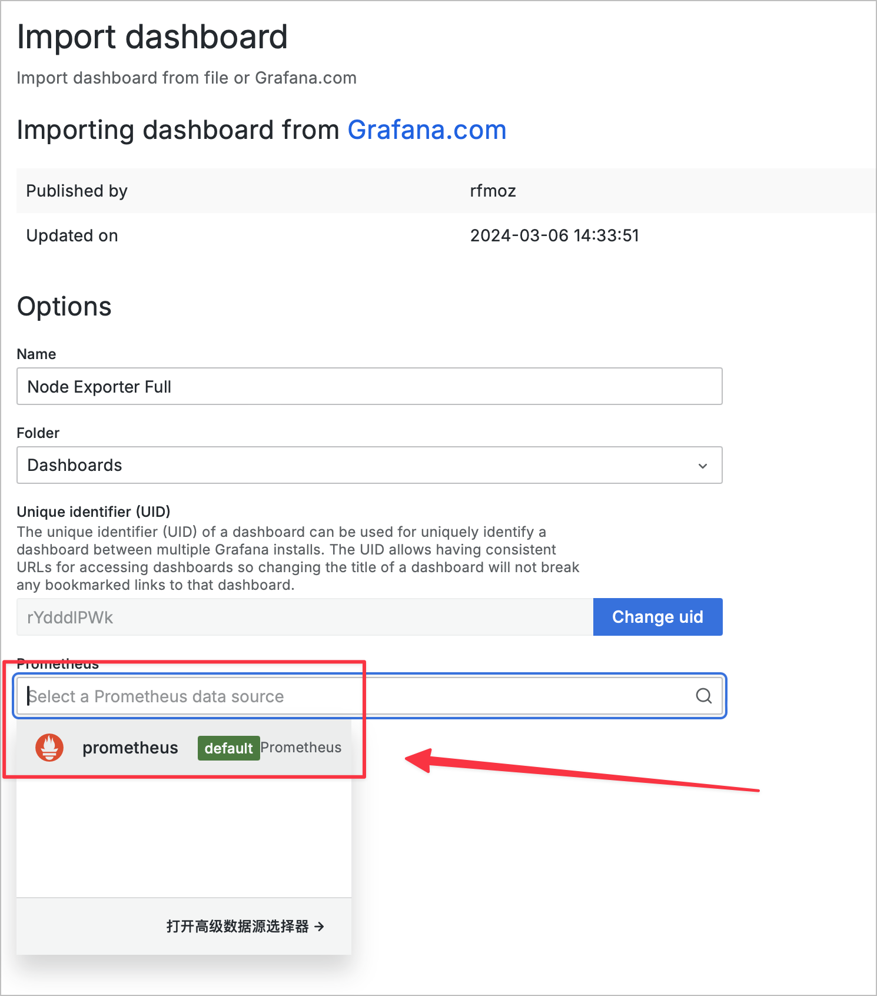This screenshot has height=996, width=877.
Task: Click the Published by label
Action: tap(77, 191)
